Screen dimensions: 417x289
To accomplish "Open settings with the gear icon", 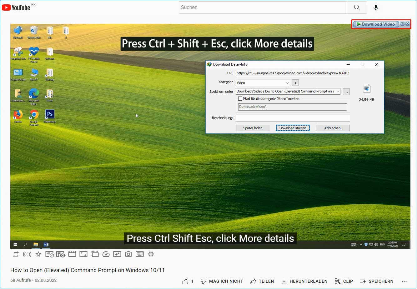I will click(151, 254).
